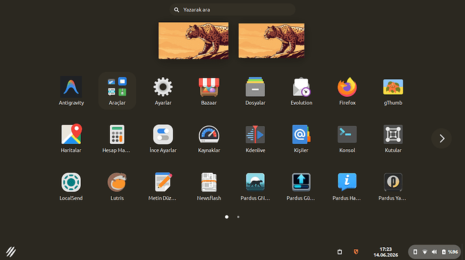
Task: Open Ayarlar settings gear
Action: [x=163, y=91]
